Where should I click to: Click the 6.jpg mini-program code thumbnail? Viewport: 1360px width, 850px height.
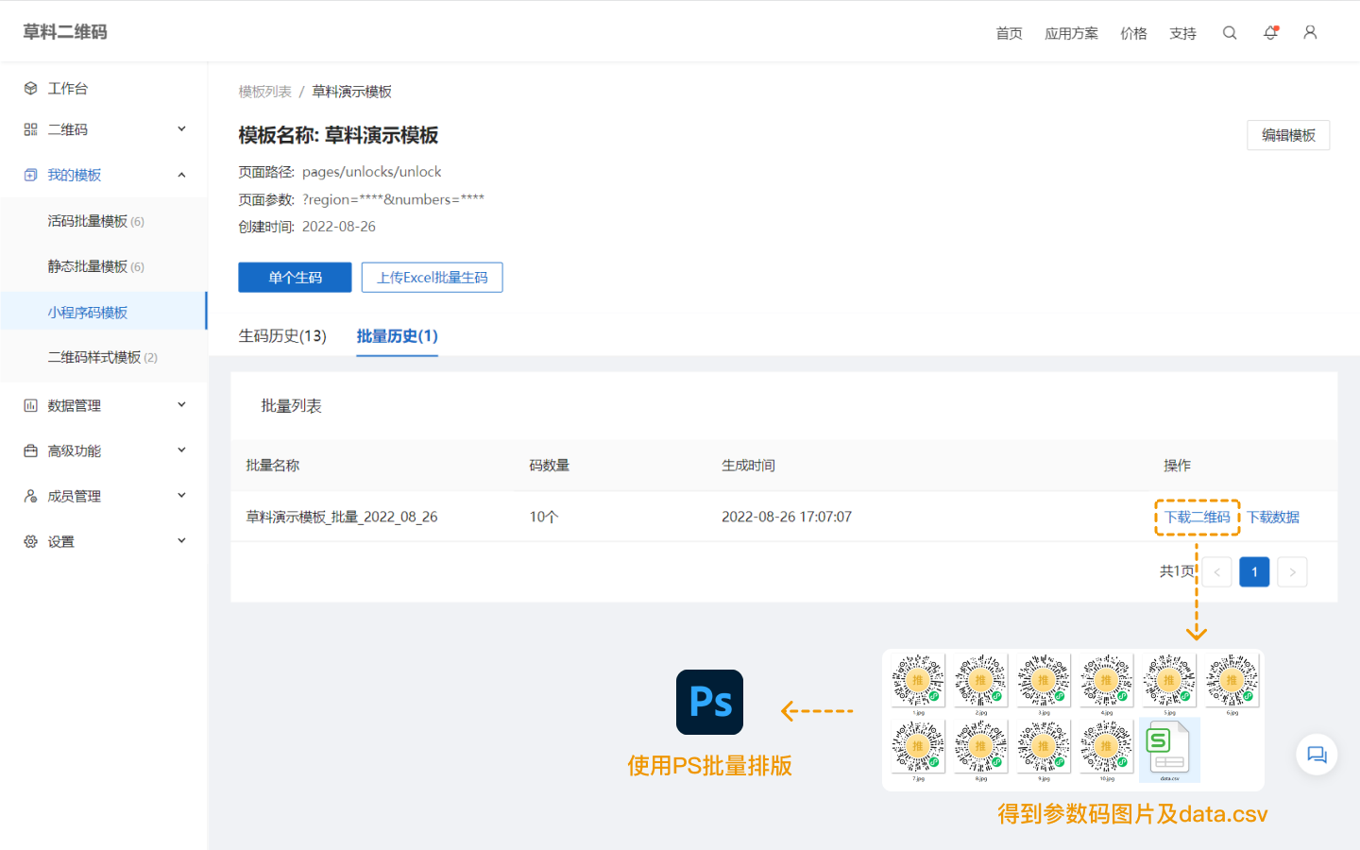(1232, 680)
